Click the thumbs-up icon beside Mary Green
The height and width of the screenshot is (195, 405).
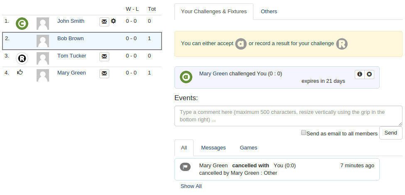[20, 72]
